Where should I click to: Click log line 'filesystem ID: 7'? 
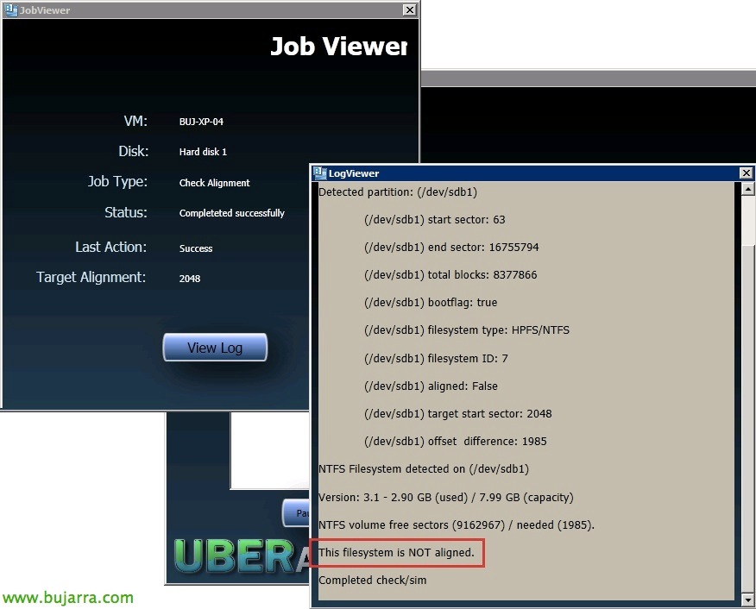point(436,359)
